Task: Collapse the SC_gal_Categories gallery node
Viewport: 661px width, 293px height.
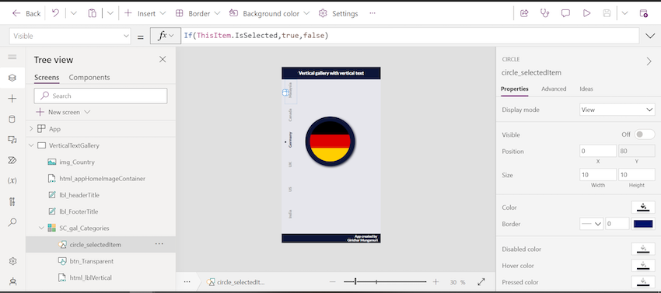Action: click(x=41, y=228)
